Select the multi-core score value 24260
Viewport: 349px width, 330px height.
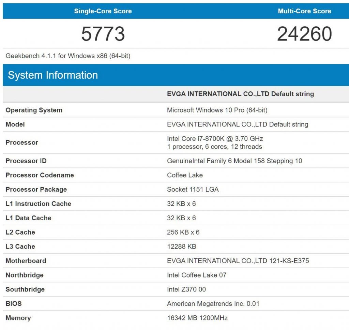point(304,34)
